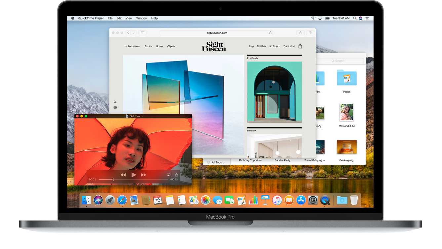442x249 pixels.
Task: Open the Trash in the Dock
Action: click(x=354, y=200)
